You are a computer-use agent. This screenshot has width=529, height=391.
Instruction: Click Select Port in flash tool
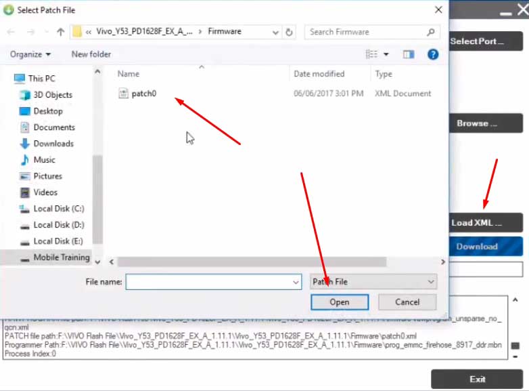tap(486, 41)
